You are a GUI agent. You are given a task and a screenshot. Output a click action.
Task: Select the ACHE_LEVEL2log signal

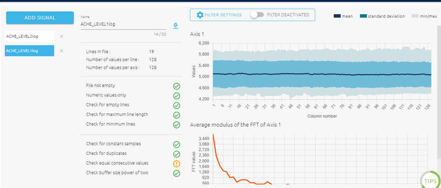click(x=30, y=36)
